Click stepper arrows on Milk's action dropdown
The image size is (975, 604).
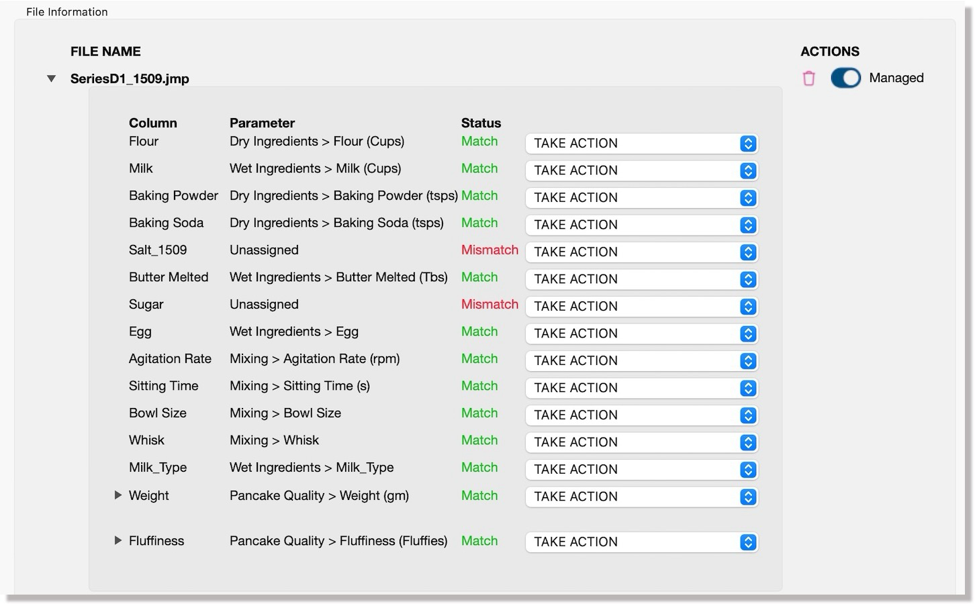pyautogui.click(x=748, y=171)
